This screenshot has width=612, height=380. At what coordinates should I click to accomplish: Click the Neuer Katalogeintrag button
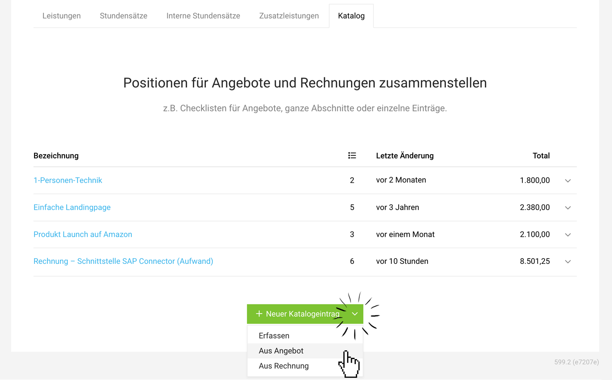click(299, 314)
